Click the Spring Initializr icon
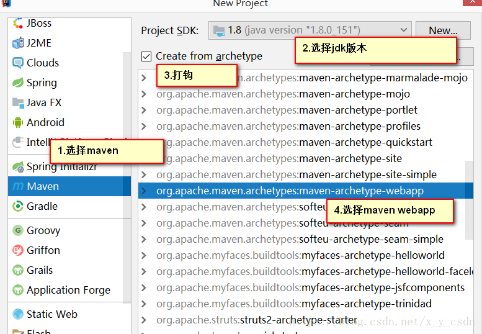 tap(18, 167)
